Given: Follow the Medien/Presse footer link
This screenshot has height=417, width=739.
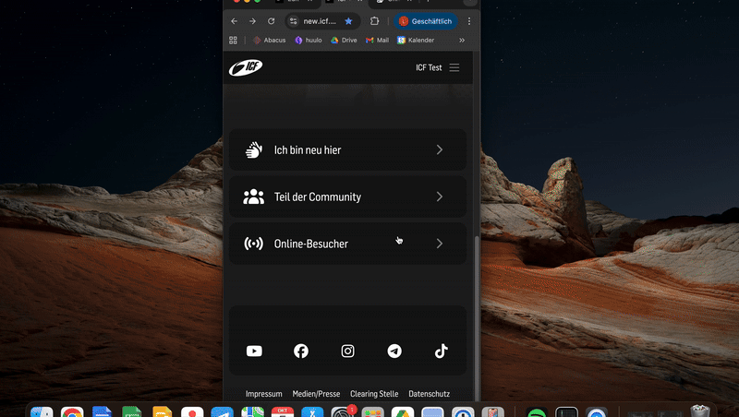Looking at the screenshot, I should (316, 394).
